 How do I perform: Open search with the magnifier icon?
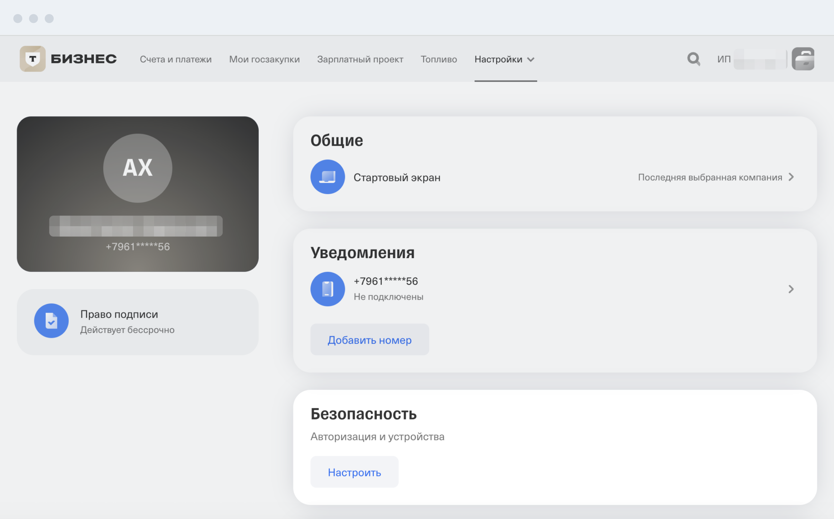(693, 59)
